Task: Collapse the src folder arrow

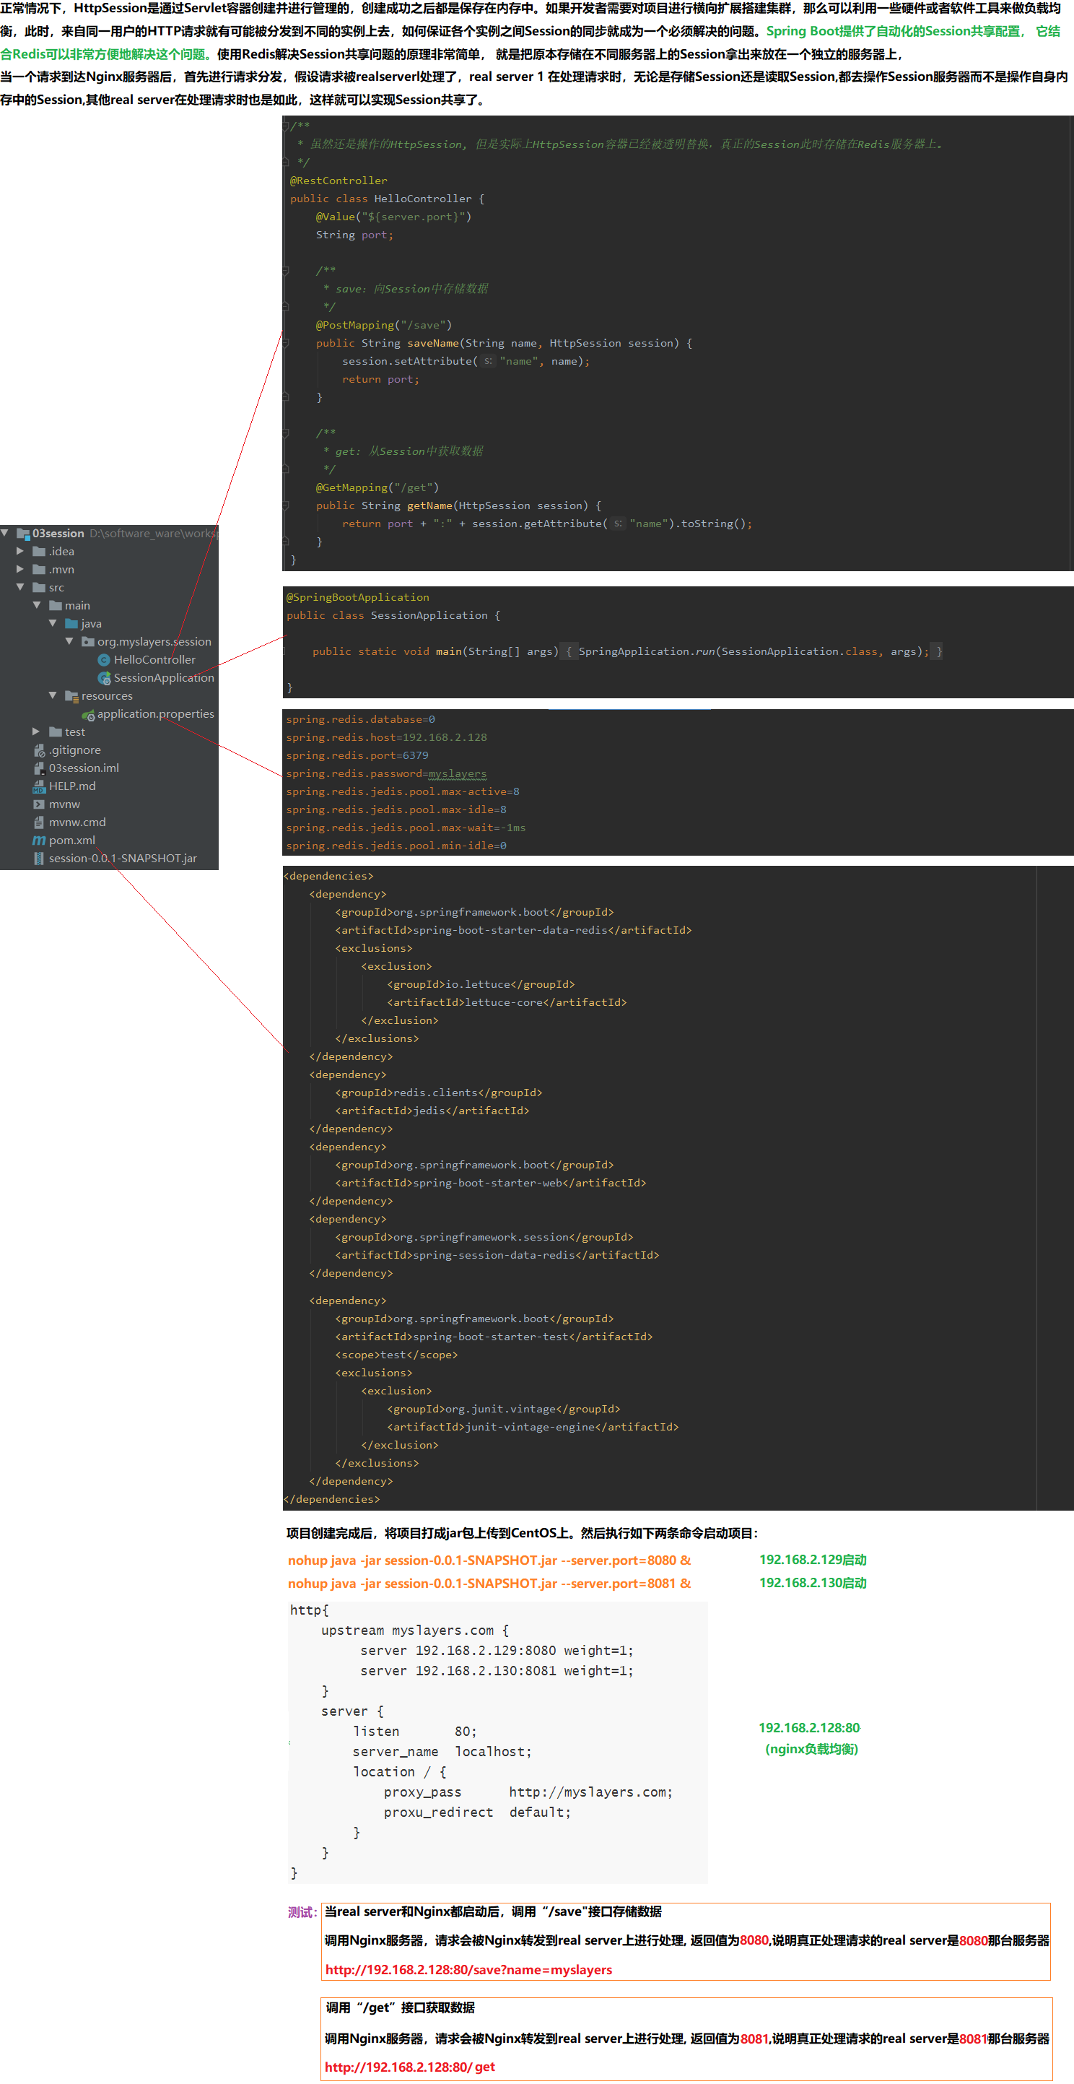Action: (20, 587)
